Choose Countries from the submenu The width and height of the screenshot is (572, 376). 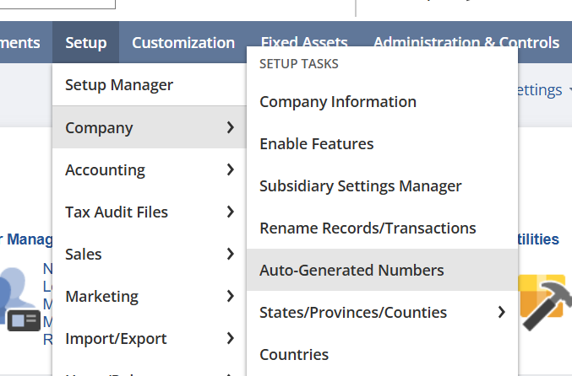[x=294, y=355]
